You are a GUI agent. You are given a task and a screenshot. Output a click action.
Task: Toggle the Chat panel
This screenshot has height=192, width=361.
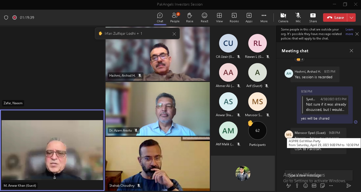[x=160, y=18]
